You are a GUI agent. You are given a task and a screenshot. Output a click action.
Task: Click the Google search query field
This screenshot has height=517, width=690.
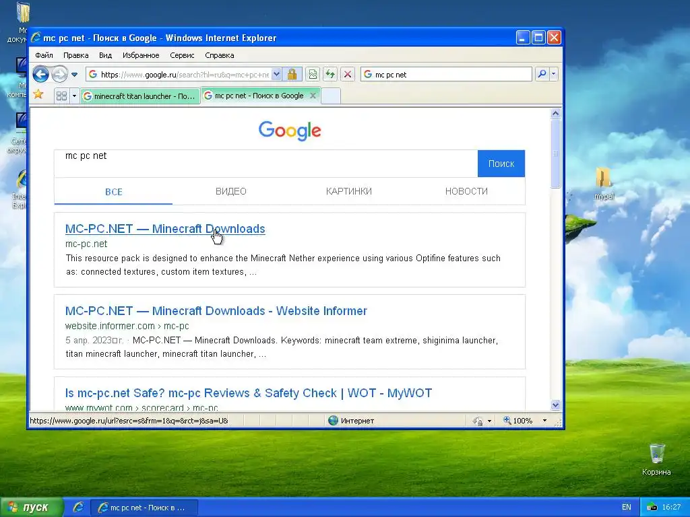(x=265, y=164)
